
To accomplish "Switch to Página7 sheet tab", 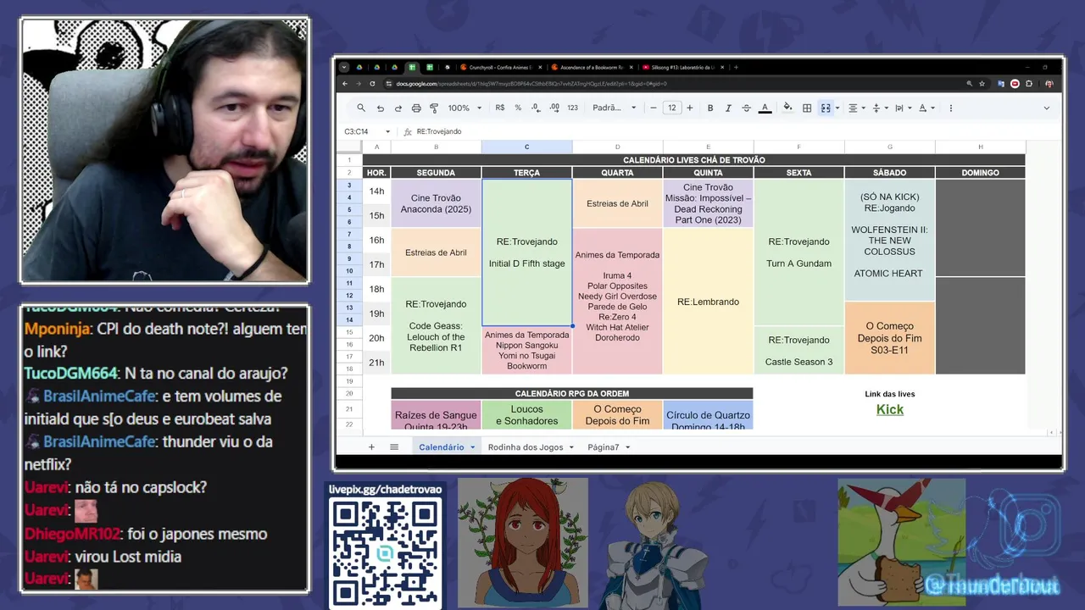I will coord(604,446).
